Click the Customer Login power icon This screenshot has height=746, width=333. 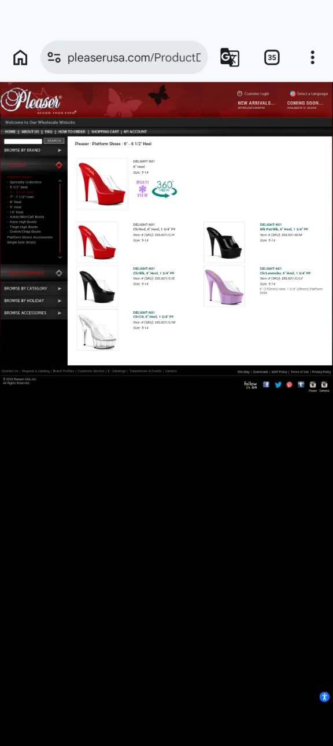[239, 93]
